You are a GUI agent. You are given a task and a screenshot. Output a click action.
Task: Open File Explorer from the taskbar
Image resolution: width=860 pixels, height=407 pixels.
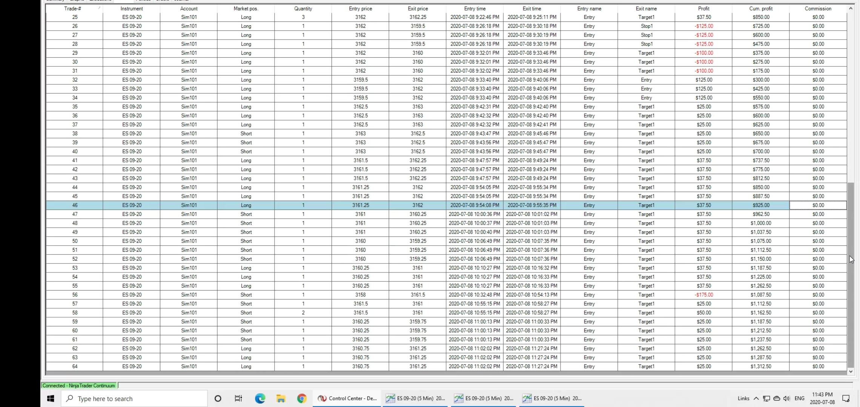tap(281, 398)
